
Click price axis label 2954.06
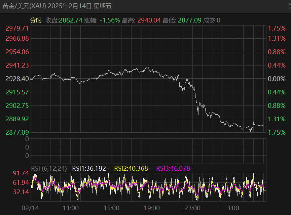[x=17, y=52]
